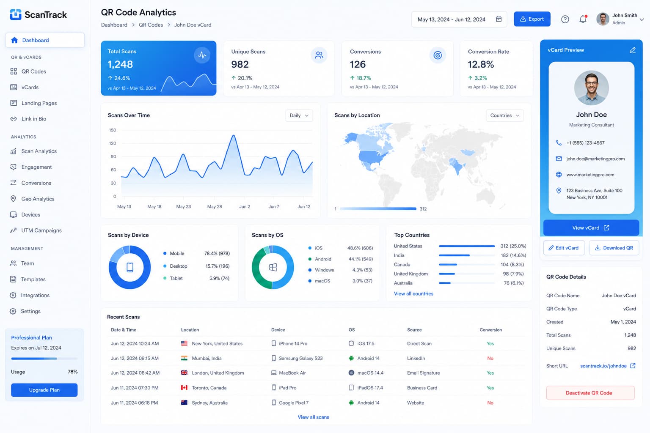
Task: Click the external link icon beside scantrack.io/johndoe
Action: tap(633, 366)
